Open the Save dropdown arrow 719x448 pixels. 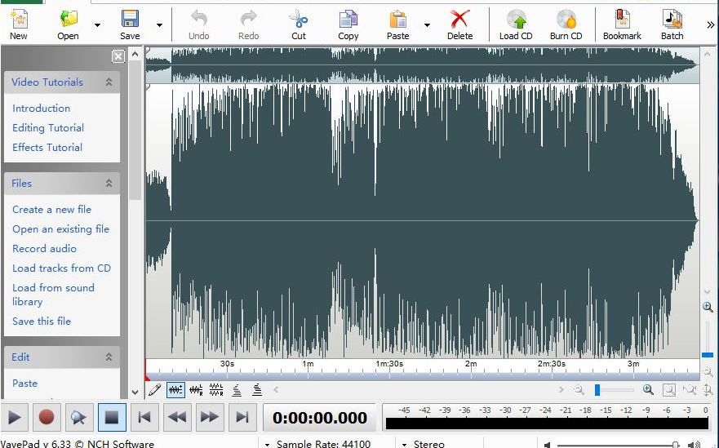(159, 25)
